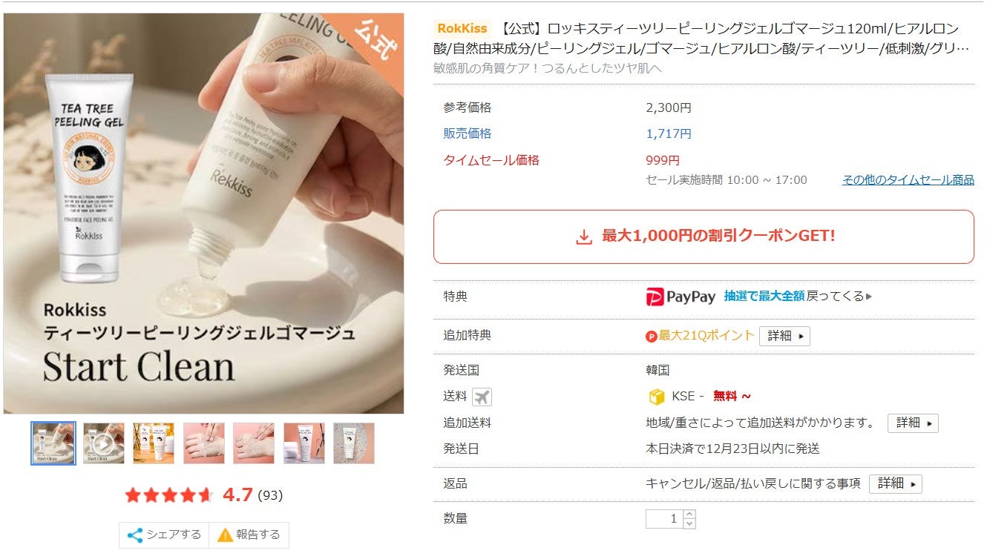Click the airplane shipping icon next to 送料
This screenshot has width=987, height=559.
coord(482,397)
